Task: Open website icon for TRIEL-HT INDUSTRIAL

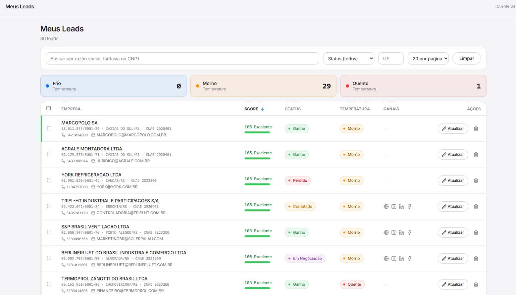Action: (386, 207)
